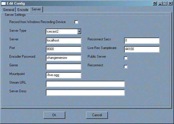Click the Server field containing localhost
Screen dimensions: 174x124
pyautogui.click(x=64, y=41)
